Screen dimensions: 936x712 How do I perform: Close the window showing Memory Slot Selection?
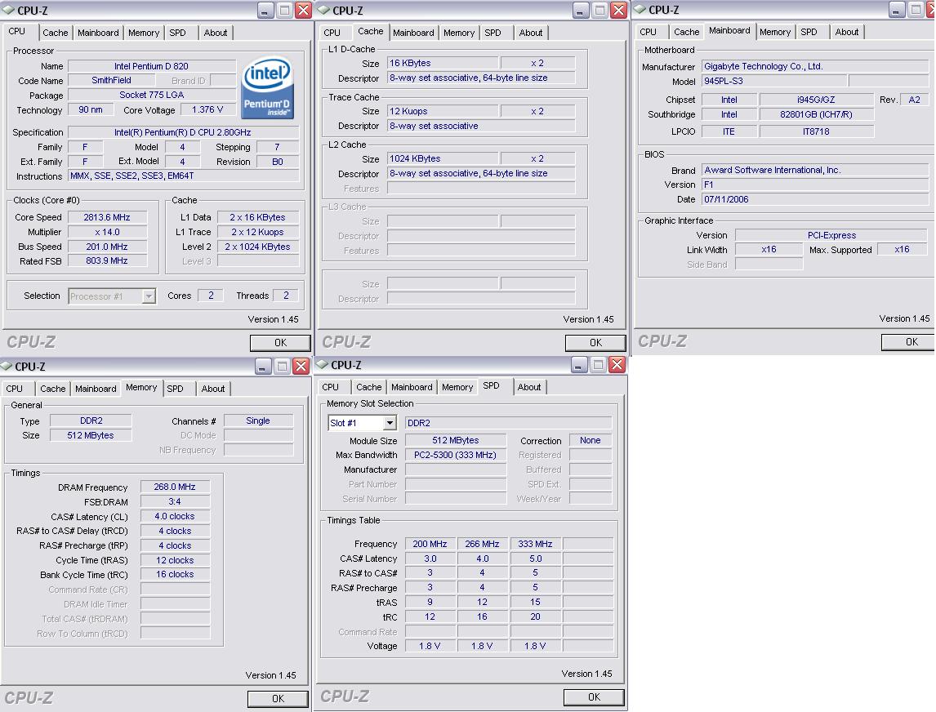617,364
